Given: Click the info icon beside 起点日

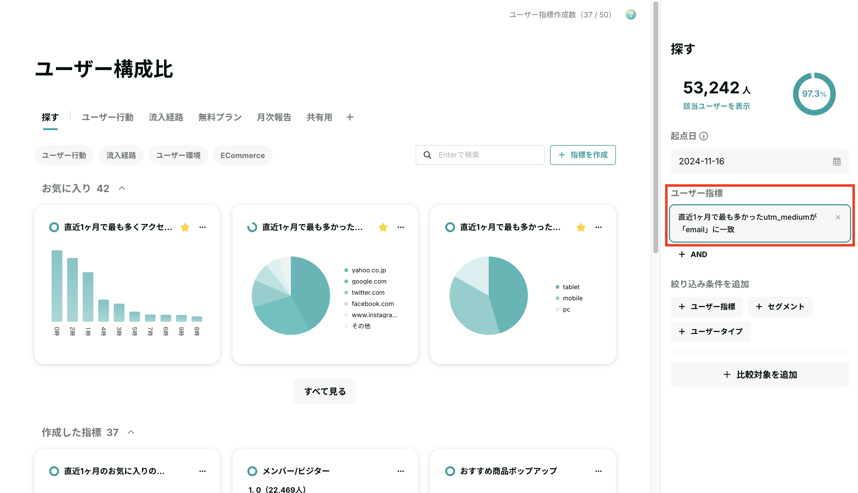Looking at the screenshot, I should pos(703,136).
